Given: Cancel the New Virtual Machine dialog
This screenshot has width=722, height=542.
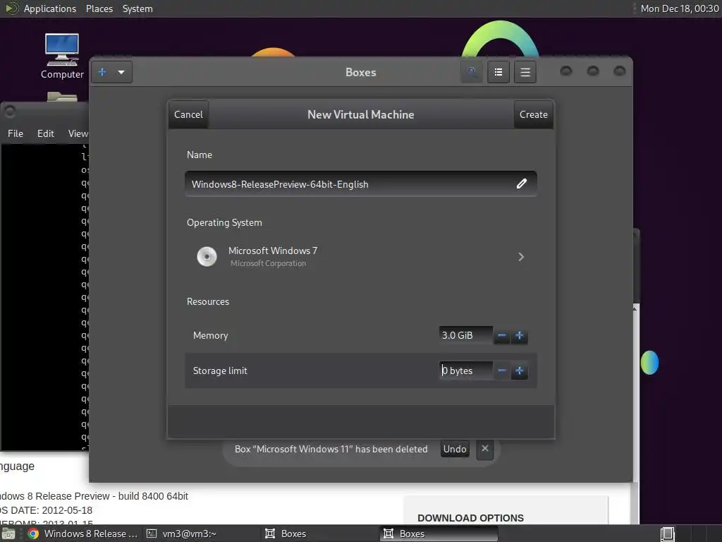Looking at the screenshot, I should coord(188,114).
